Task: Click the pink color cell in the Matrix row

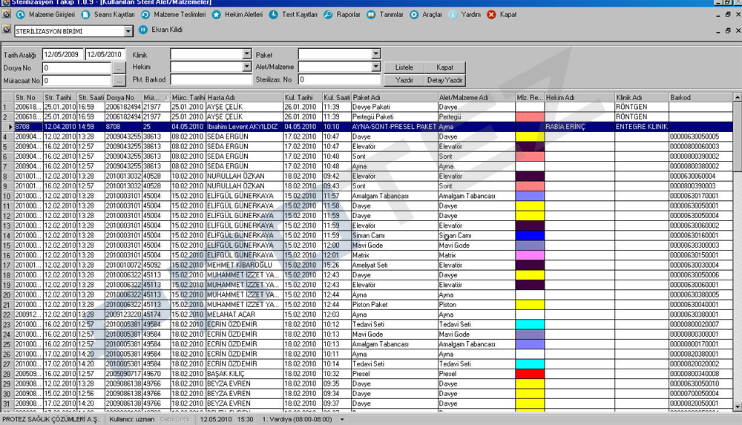Action: [x=530, y=255]
